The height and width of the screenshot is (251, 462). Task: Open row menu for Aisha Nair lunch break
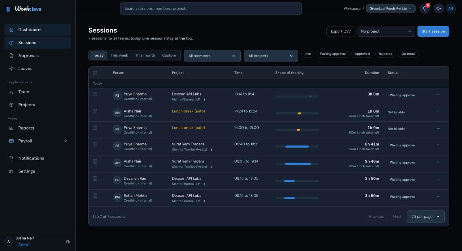tap(438, 112)
